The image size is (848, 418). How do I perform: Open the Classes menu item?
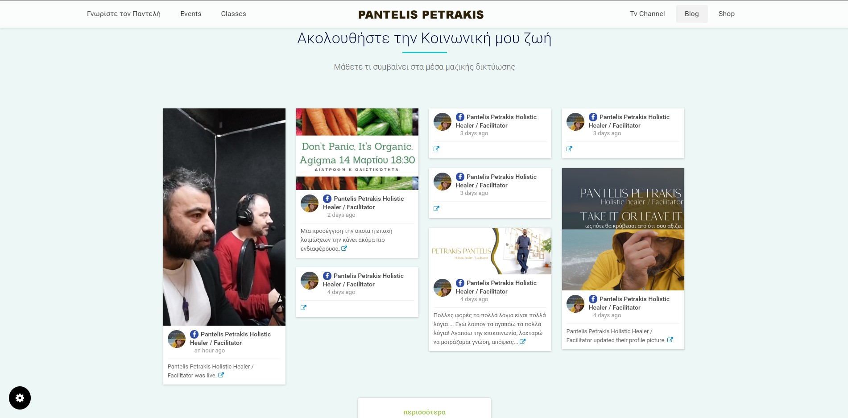tap(233, 14)
